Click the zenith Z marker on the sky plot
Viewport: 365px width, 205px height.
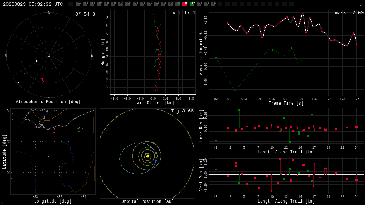pyautogui.click(x=49, y=55)
